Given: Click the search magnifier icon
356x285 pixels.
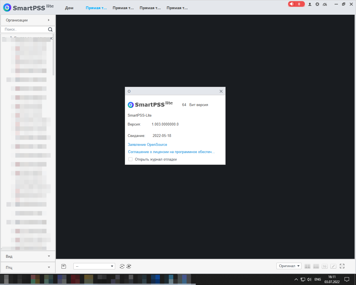Looking at the screenshot, I should tap(50, 30).
